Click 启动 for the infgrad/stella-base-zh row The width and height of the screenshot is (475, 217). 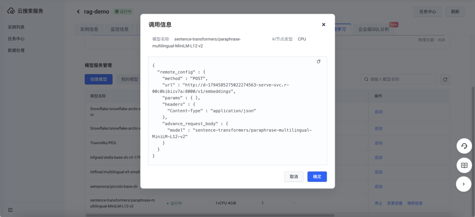pyautogui.click(x=378, y=157)
